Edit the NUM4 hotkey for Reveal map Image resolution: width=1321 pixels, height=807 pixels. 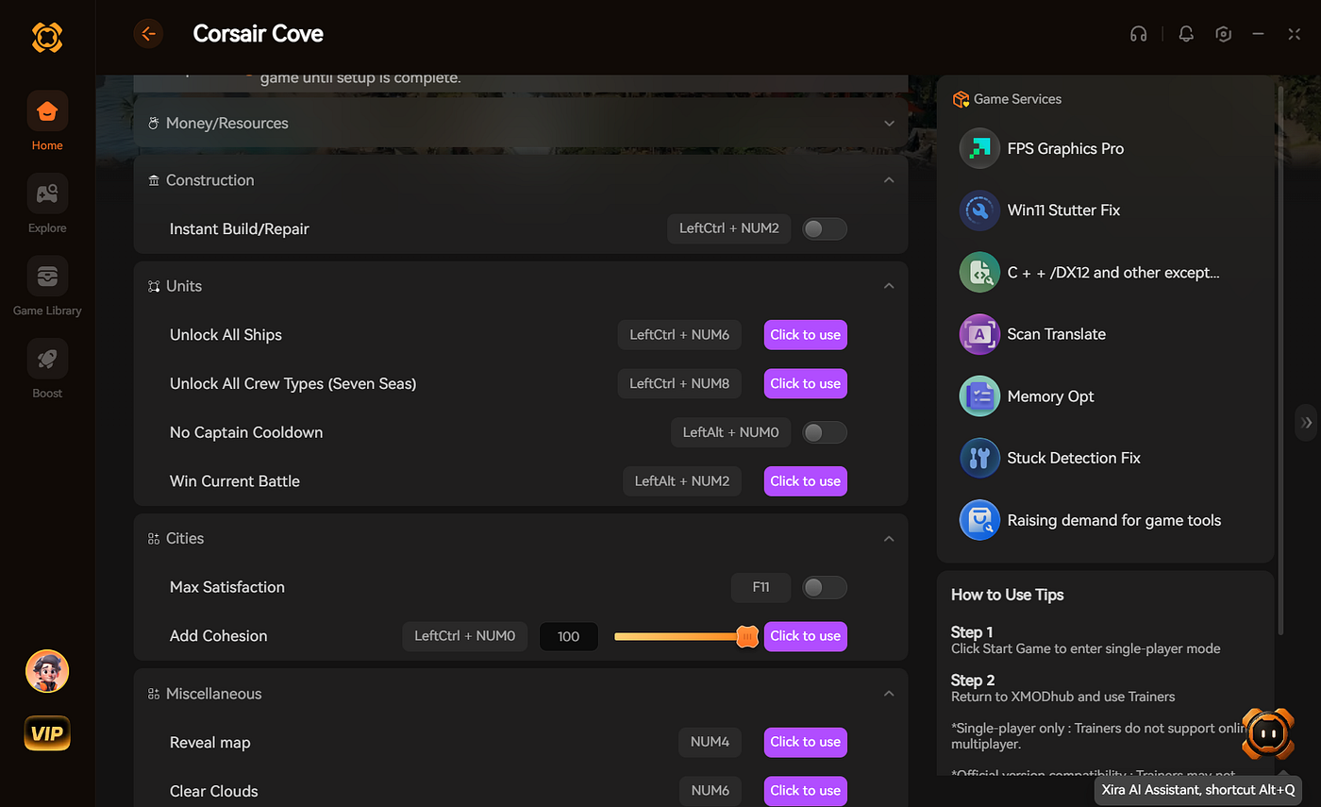click(x=710, y=742)
